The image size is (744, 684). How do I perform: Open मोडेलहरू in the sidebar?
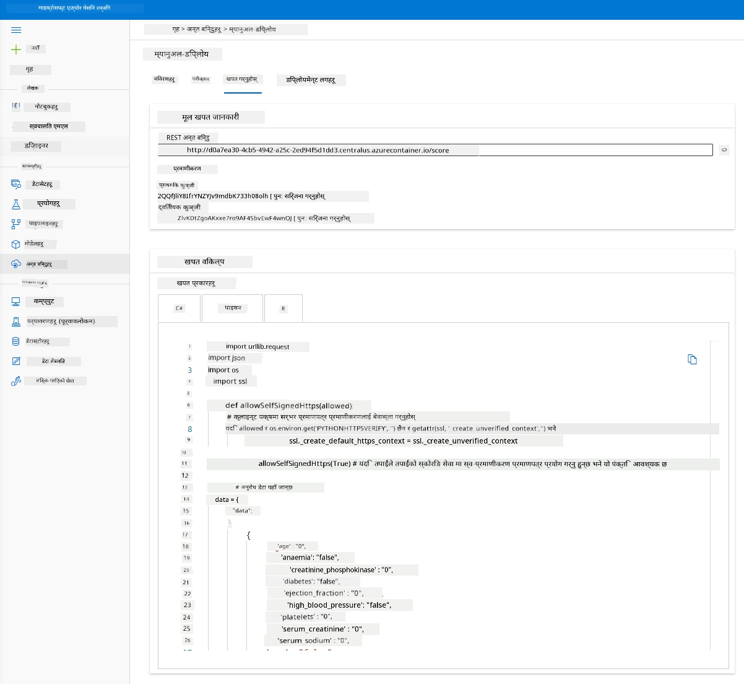point(34,244)
